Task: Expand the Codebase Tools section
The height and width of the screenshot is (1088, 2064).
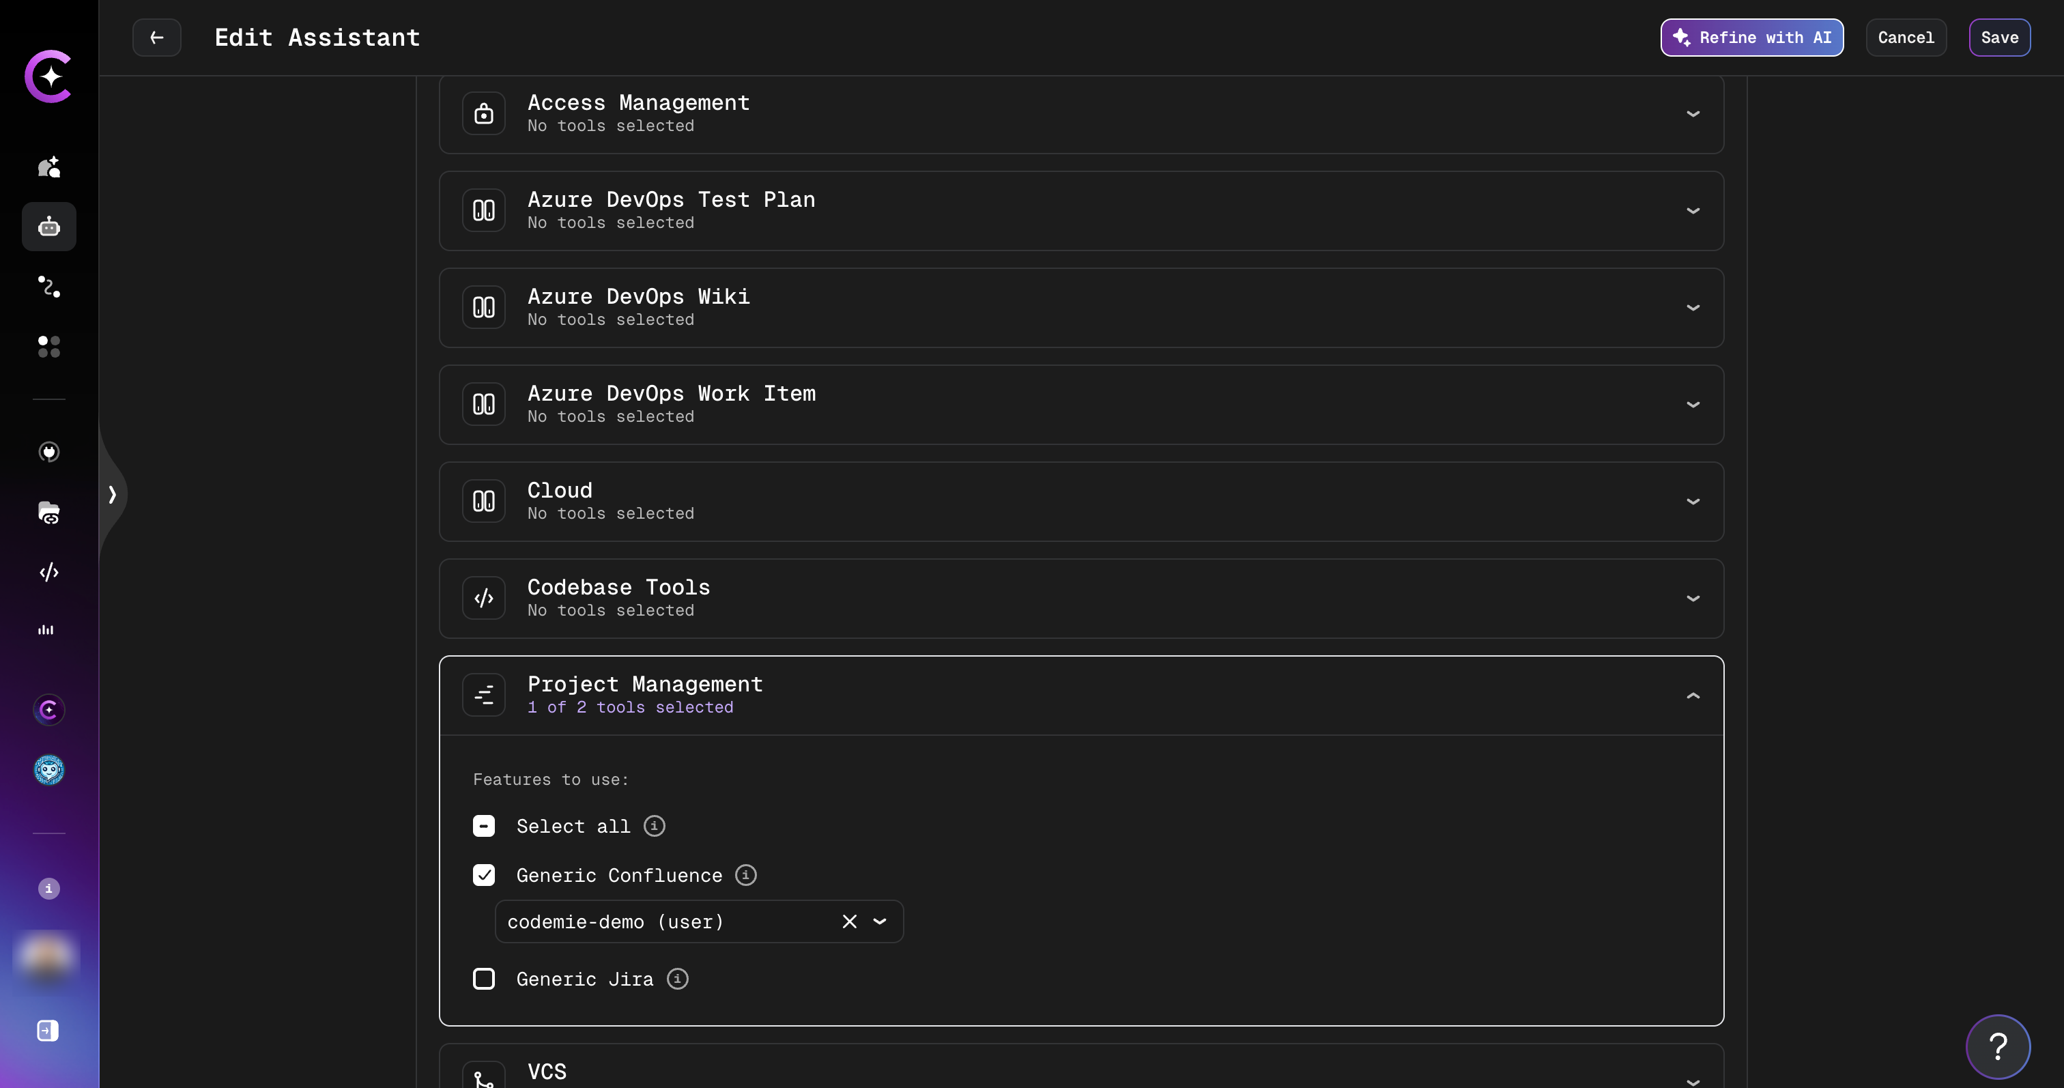Action: [1693, 598]
